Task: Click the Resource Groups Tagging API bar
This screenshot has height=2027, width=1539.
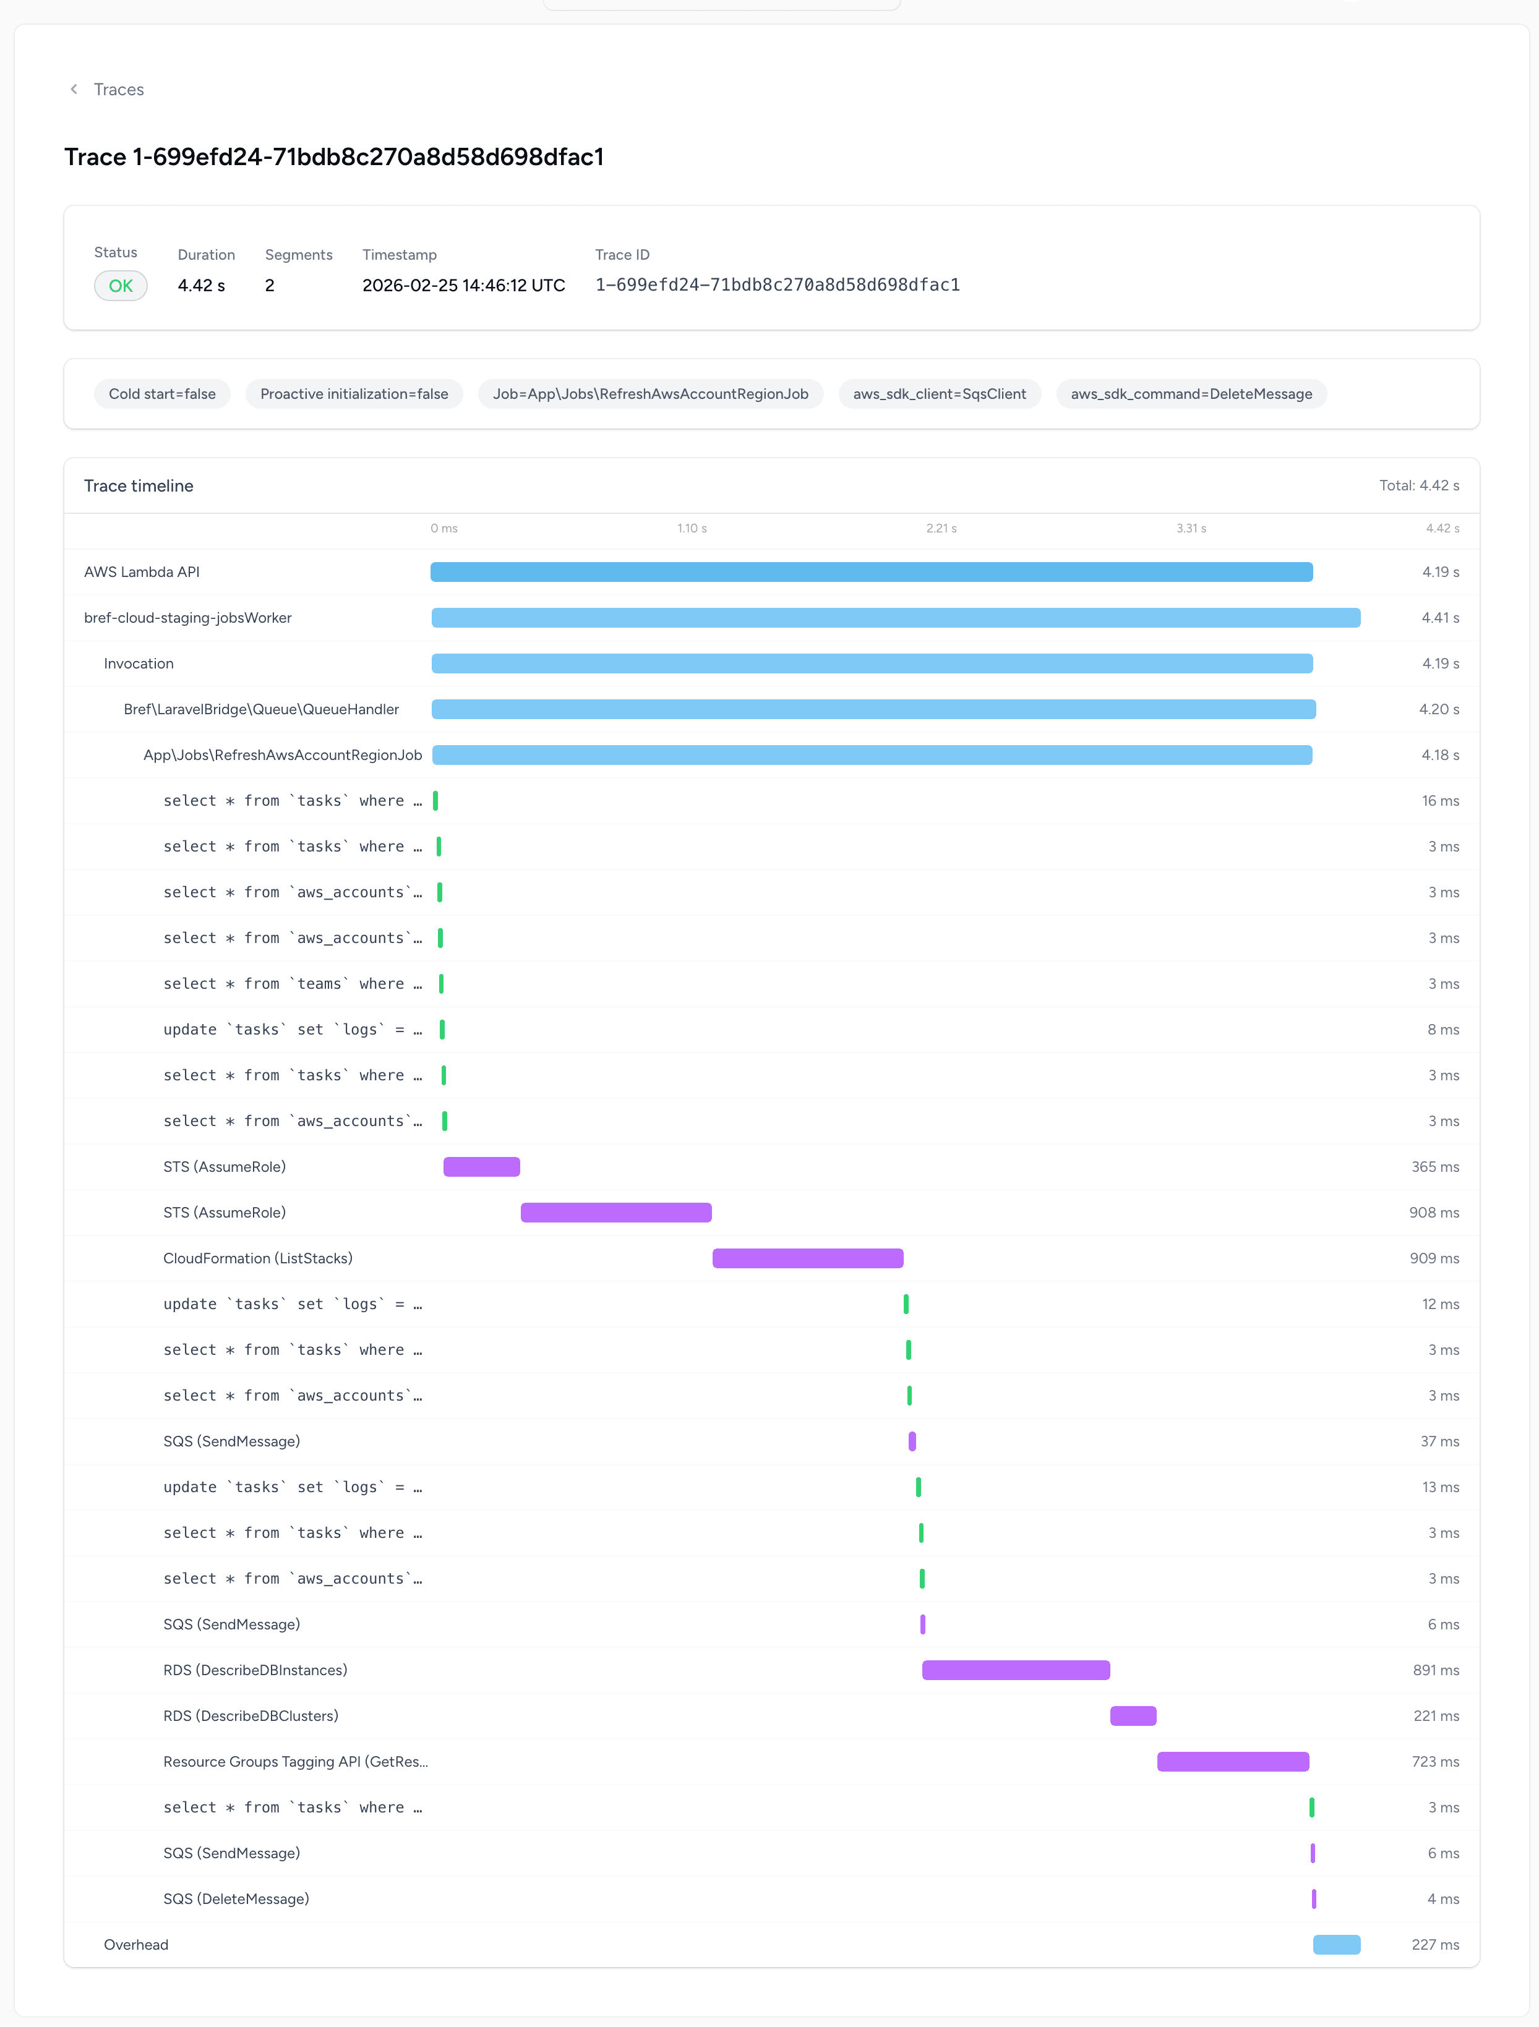Action: 1234,1761
